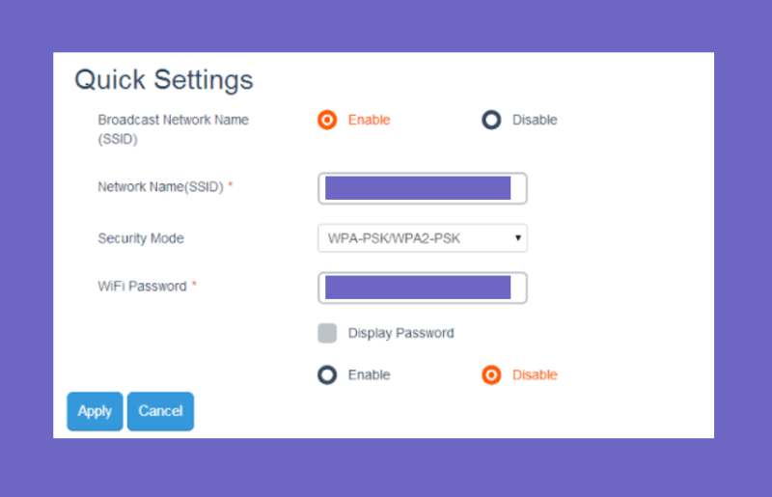Select the Enable radio below Display Password
The image size is (772, 497).
(x=327, y=374)
